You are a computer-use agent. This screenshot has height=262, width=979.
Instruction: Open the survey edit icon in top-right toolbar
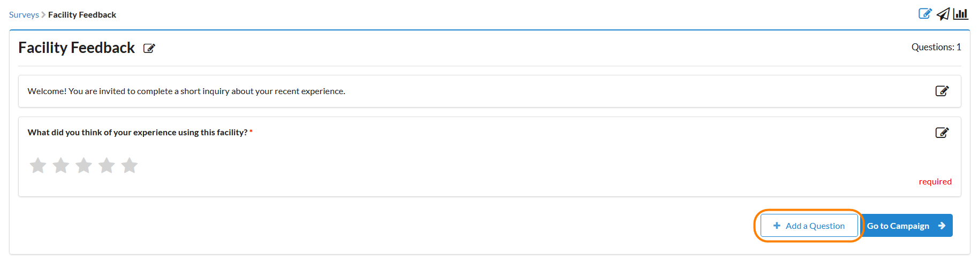(x=925, y=14)
